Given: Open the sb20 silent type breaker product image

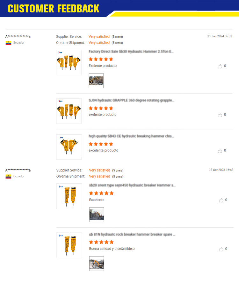Looking at the screenshot, I should point(69,196).
